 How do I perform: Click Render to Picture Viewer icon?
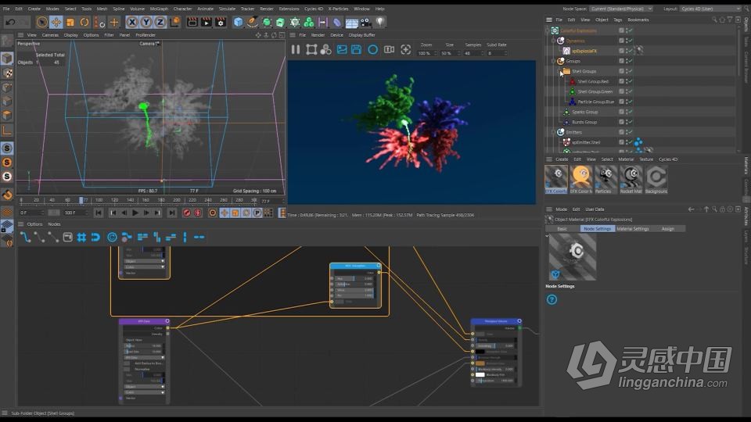click(207, 22)
